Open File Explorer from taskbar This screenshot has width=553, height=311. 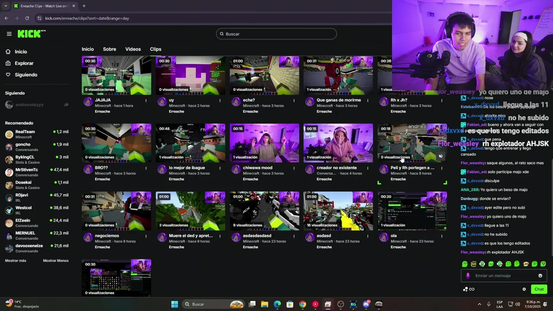(x=265, y=304)
